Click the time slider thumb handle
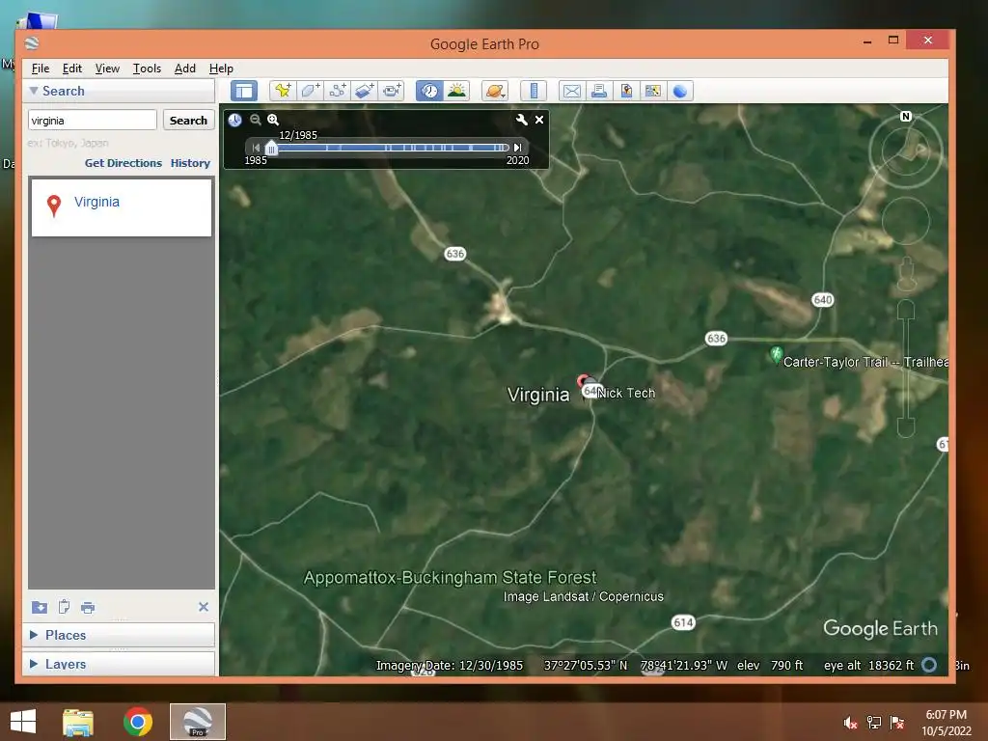Viewport: 988px width, 741px height. 271,148
